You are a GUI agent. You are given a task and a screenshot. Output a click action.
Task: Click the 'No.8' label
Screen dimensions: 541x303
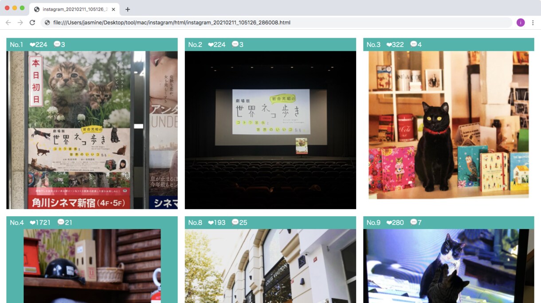point(195,223)
